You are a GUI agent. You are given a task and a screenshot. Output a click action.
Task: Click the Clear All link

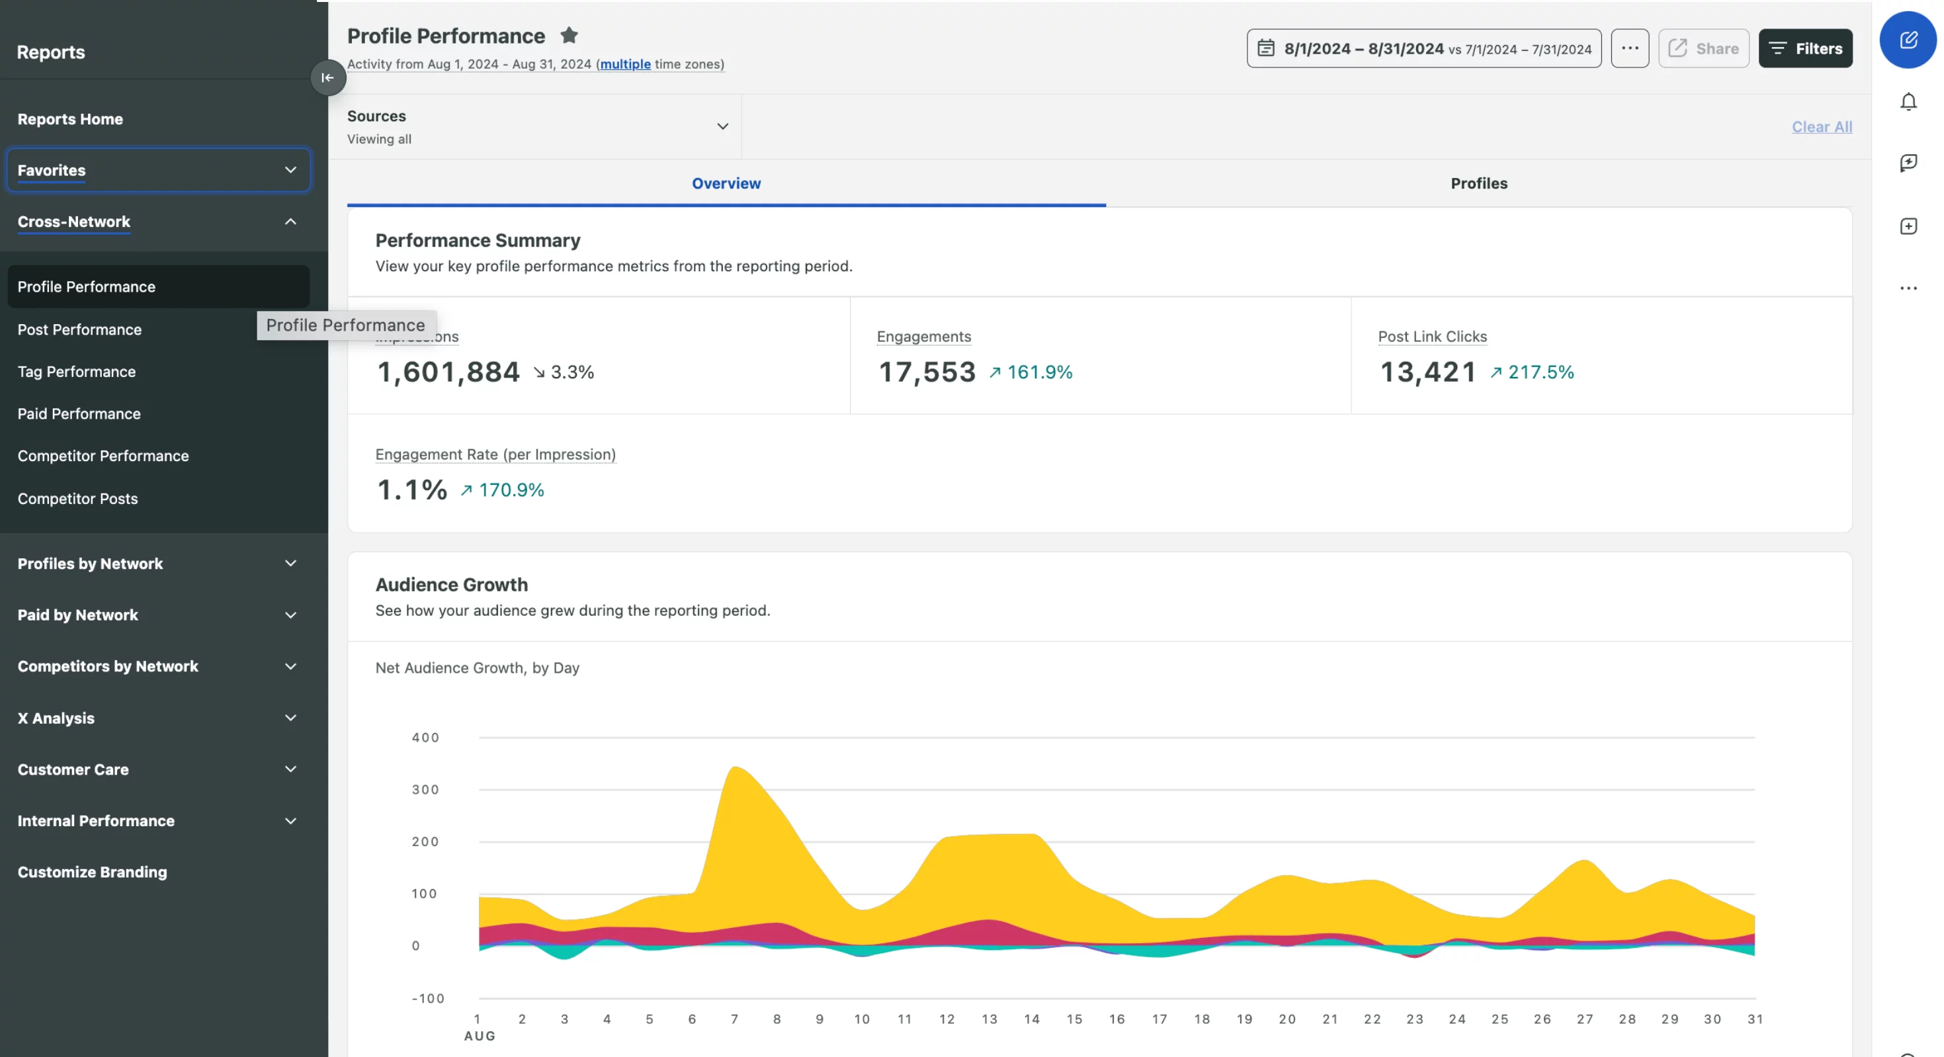(1821, 127)
